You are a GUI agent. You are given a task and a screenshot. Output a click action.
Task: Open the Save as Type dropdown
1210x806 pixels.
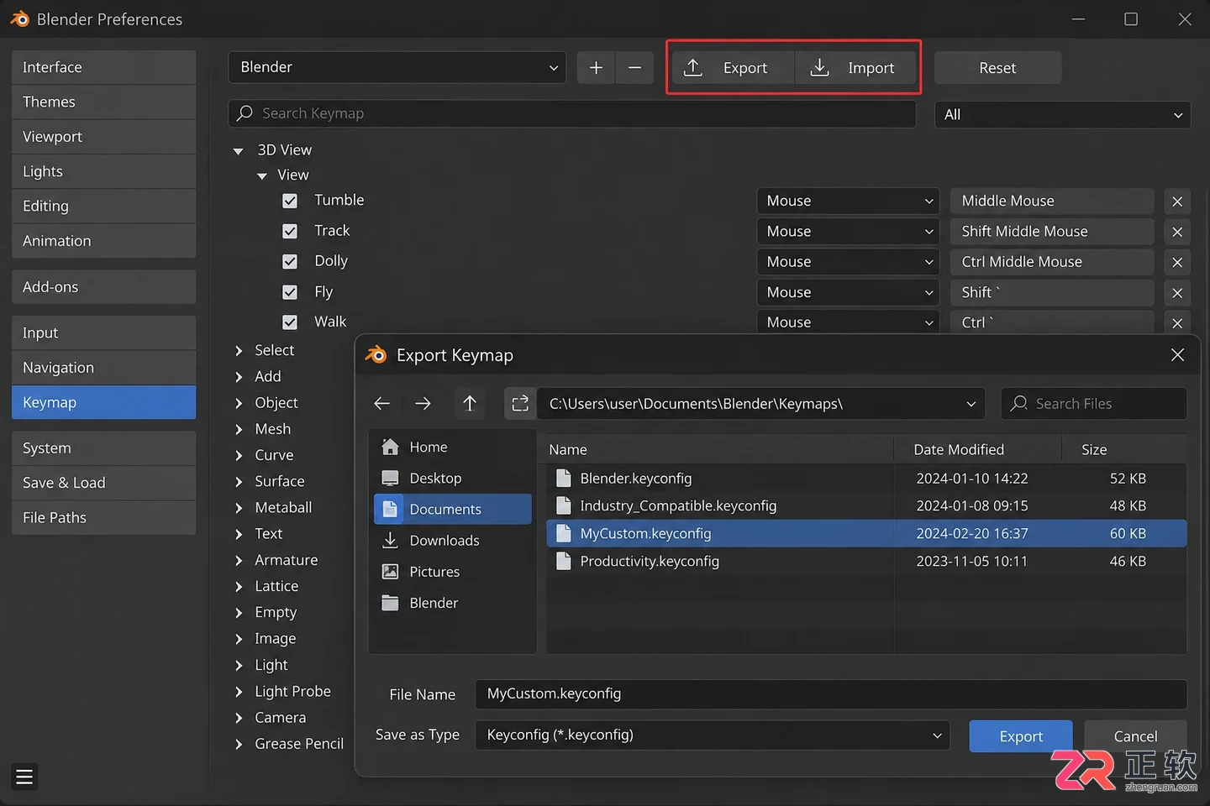[x=713, y=735]
